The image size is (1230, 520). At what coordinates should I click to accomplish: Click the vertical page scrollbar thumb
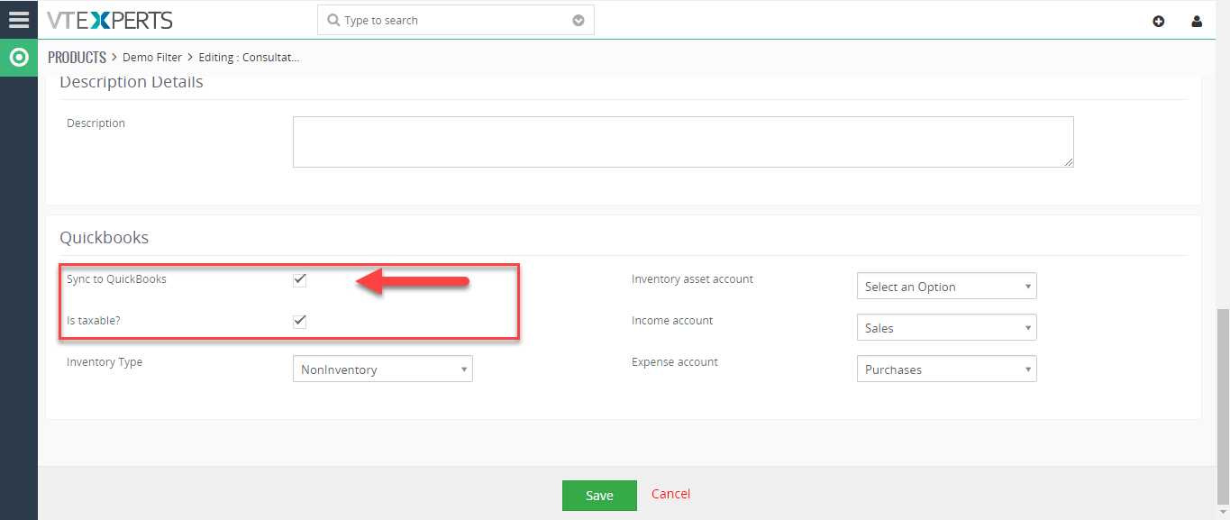(x=1223, y=406)
